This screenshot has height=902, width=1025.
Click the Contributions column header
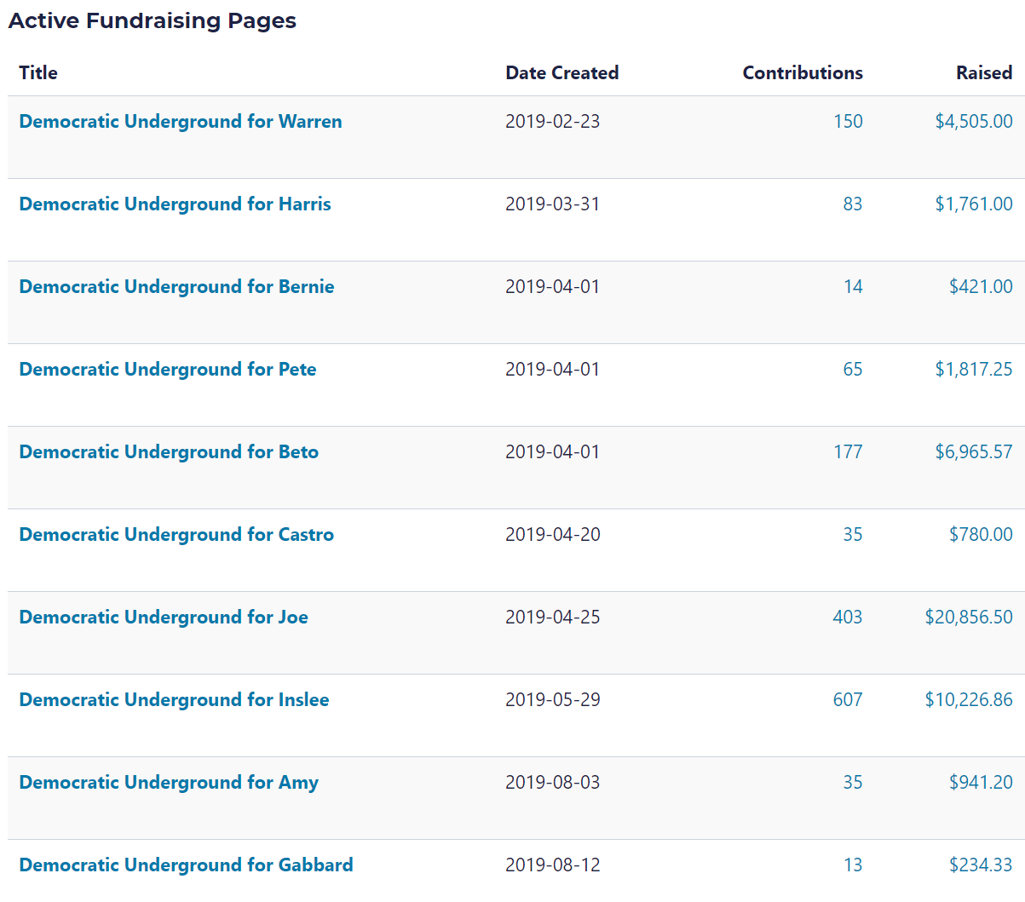(x=802, y=73)
